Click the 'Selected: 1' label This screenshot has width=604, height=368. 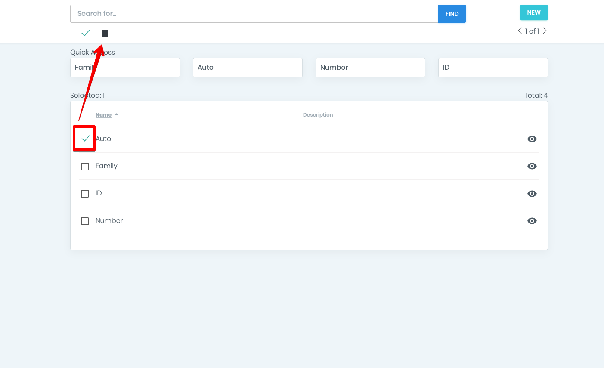[87, 96]
